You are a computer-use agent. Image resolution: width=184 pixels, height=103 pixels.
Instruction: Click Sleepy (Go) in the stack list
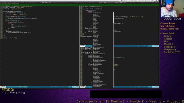coord(170,49)
